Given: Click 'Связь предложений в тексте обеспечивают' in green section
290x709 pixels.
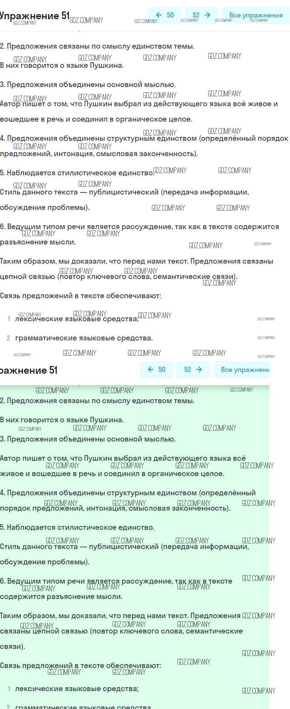Looking at the screenshot, I should pos(81,665).
